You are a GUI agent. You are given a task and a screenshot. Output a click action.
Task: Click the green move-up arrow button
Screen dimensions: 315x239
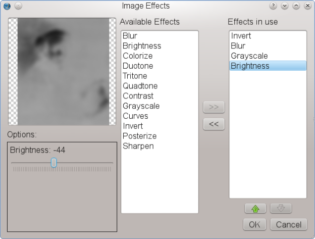pos(255,208)
